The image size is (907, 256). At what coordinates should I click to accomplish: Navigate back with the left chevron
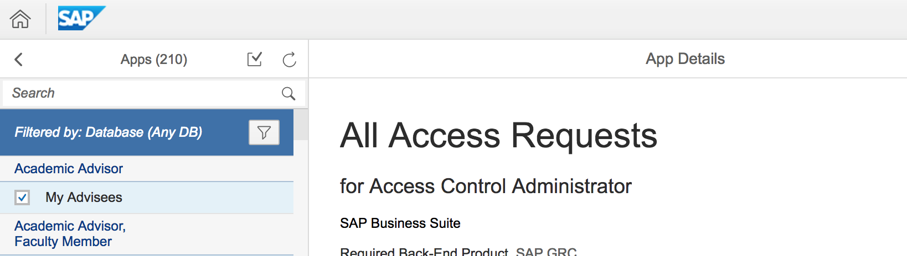[18, 60]
